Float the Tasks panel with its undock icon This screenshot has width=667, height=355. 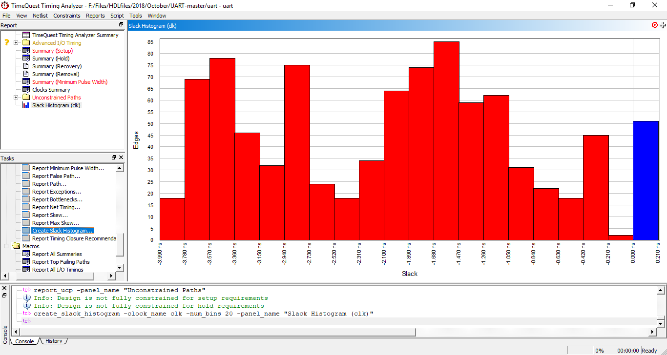coord(114,158)
